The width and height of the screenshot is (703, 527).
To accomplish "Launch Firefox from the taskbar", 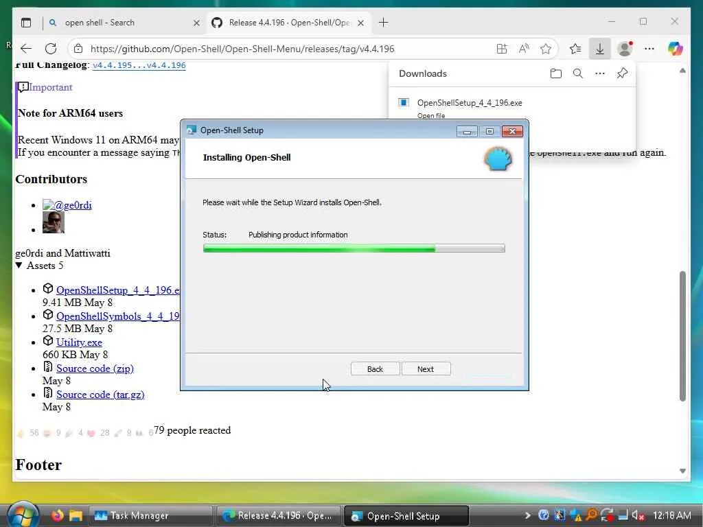I will (57, 515).
